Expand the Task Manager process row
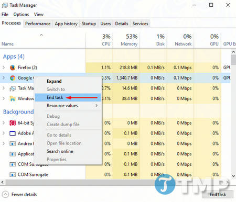The height and width of the screenshot is (202, 236). pos(4,88)
